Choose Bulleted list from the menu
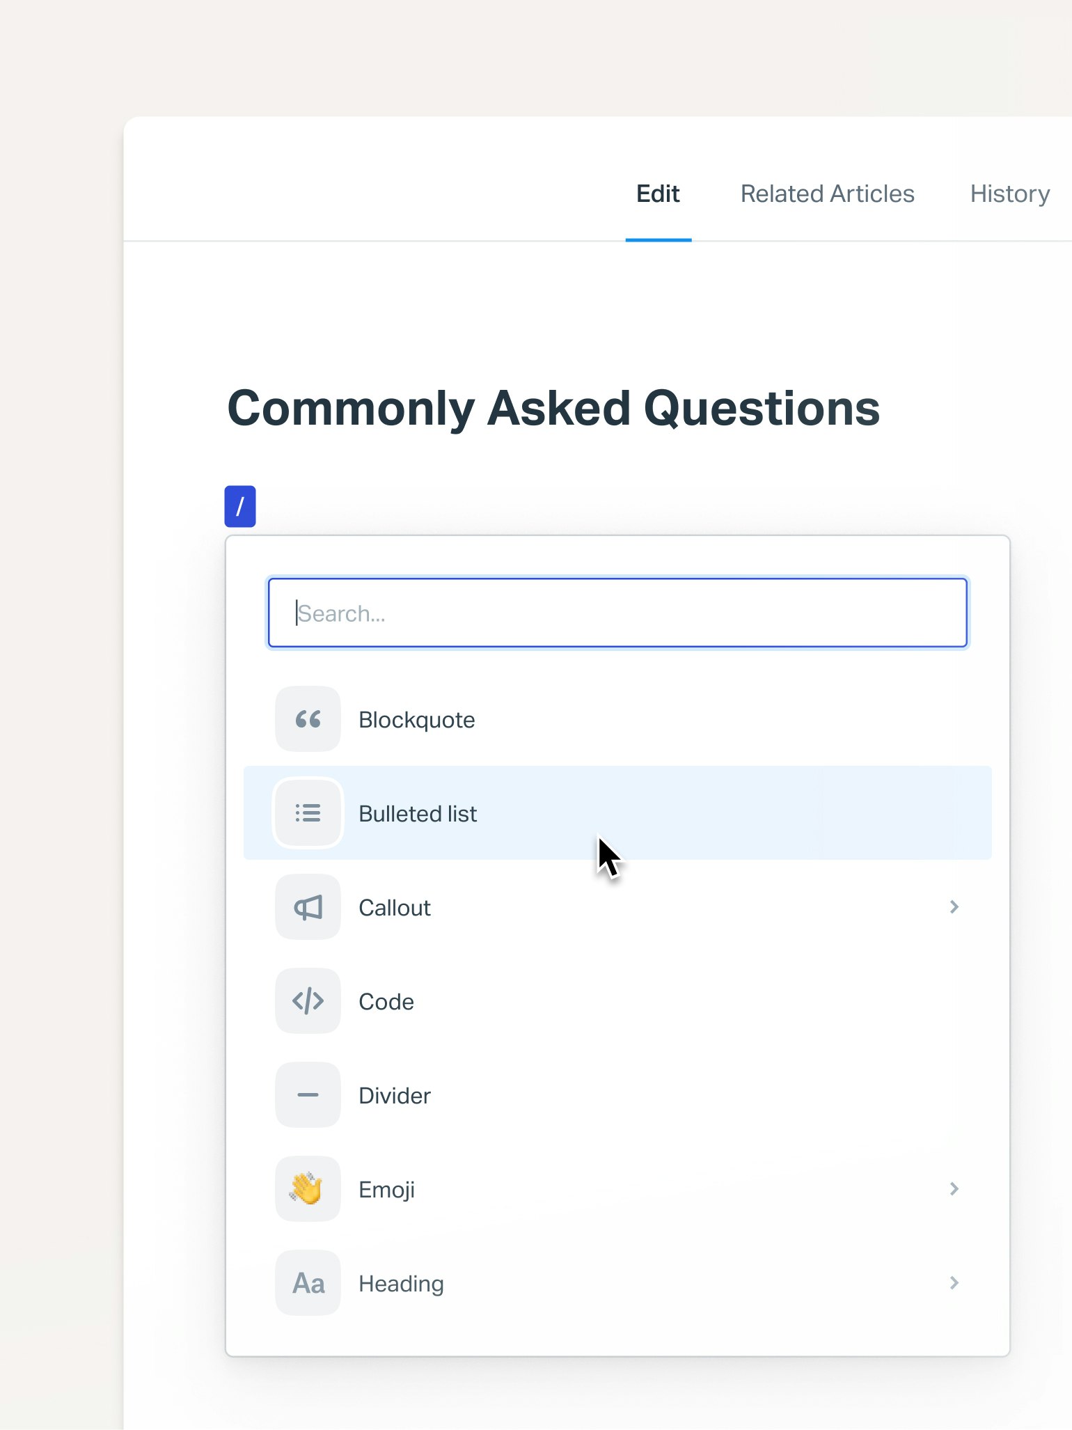The image size is (1072, 1430). coord(418,814)
